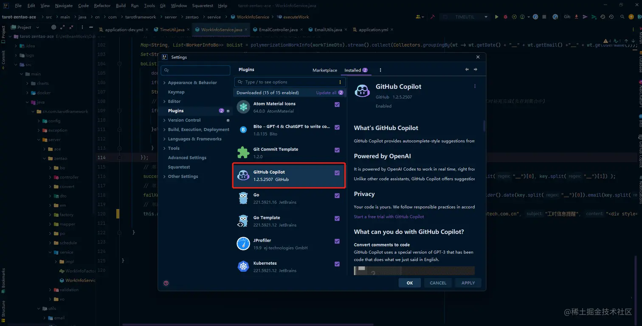Navigate back arrow in Settings dialog

pyautogui.click(x=467, y=69)
